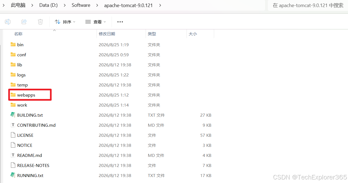
Task: Select the work folder icon
Action: (13, 105)
